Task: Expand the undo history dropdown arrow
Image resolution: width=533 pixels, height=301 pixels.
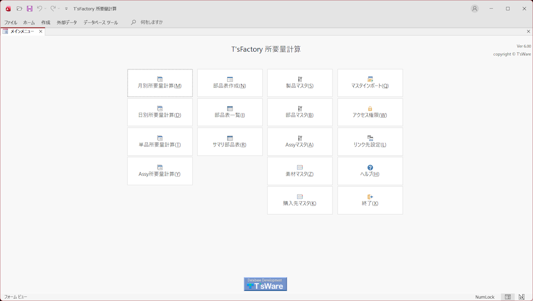Action: 46,9
